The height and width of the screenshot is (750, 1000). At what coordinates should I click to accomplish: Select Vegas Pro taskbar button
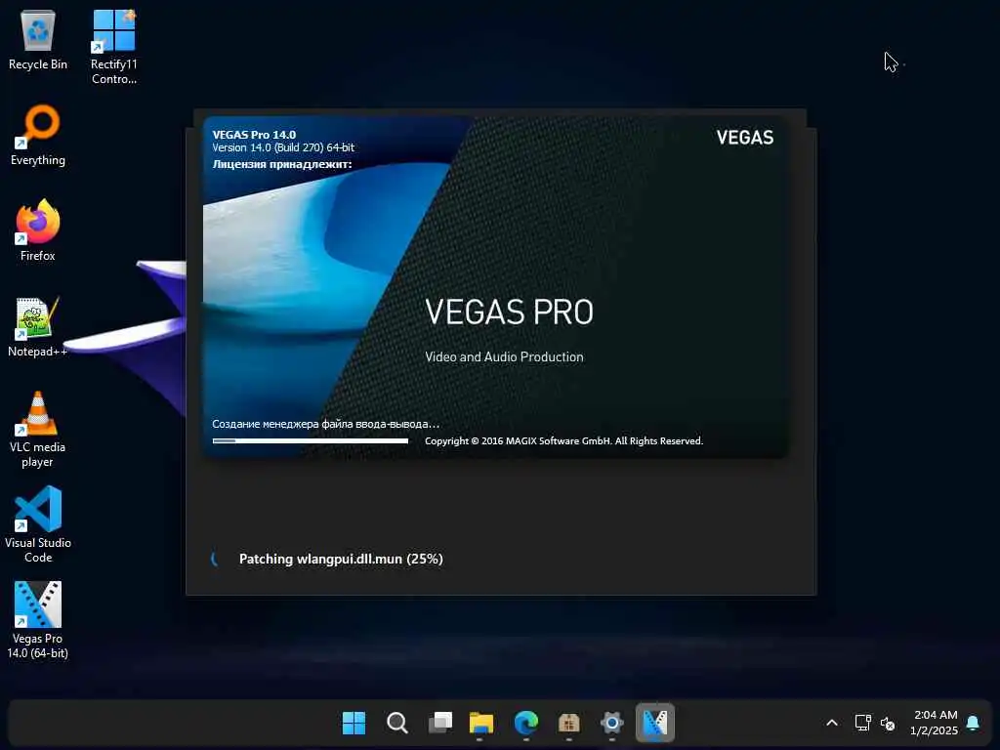tap(655, 723)
